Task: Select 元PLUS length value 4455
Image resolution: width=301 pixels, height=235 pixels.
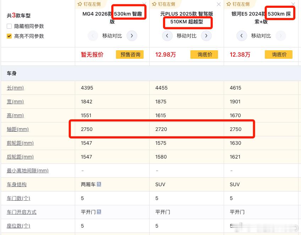Action: (x=161, y=88)
